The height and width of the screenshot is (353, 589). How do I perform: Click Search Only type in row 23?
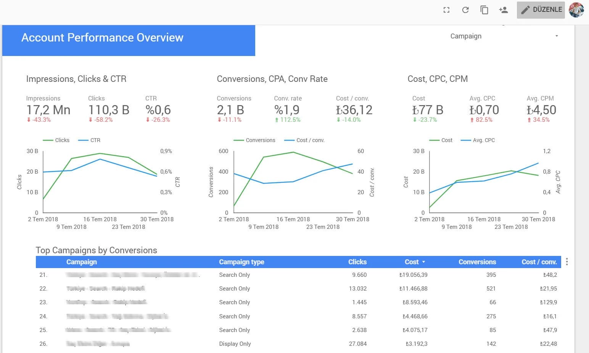pyautogui.click(x=234, y=302)
